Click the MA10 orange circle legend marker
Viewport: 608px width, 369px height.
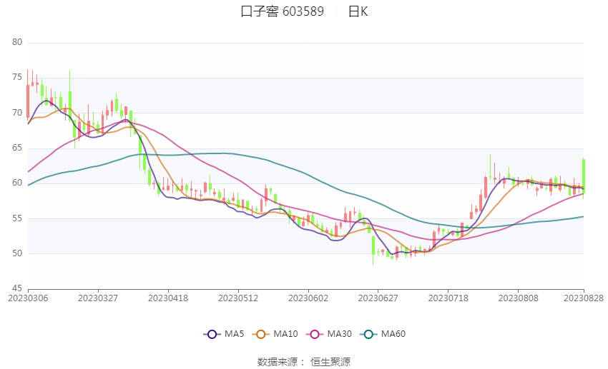click(x=261, y=334)
